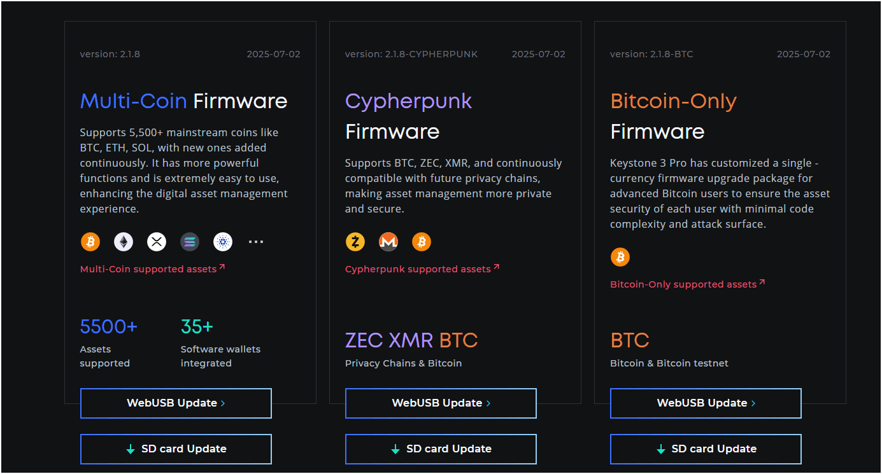Screen dimensions: 882x474
Task: Click the Ethereum icon in Multi-Coin card
Action: click(x=124, y=242)
